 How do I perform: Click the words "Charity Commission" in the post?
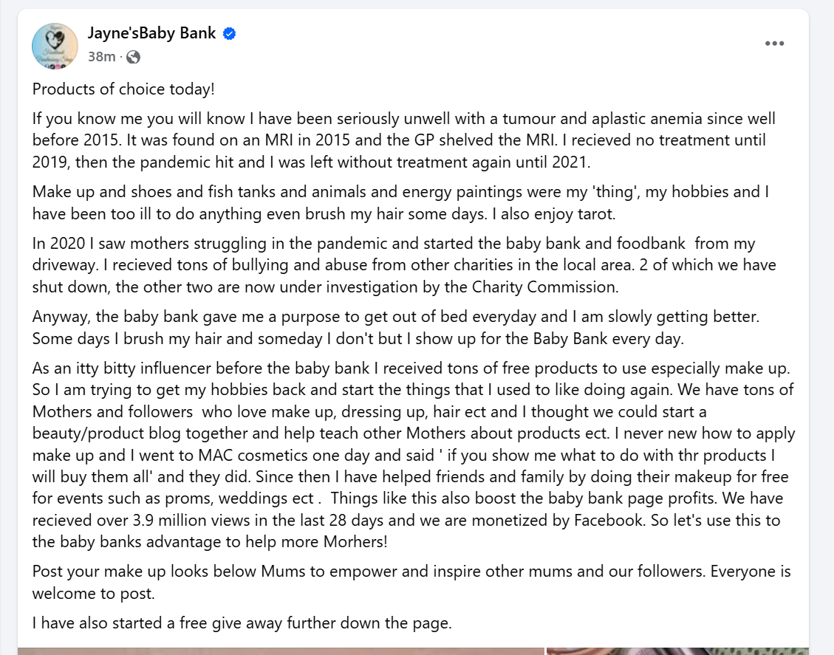(544, 287)
